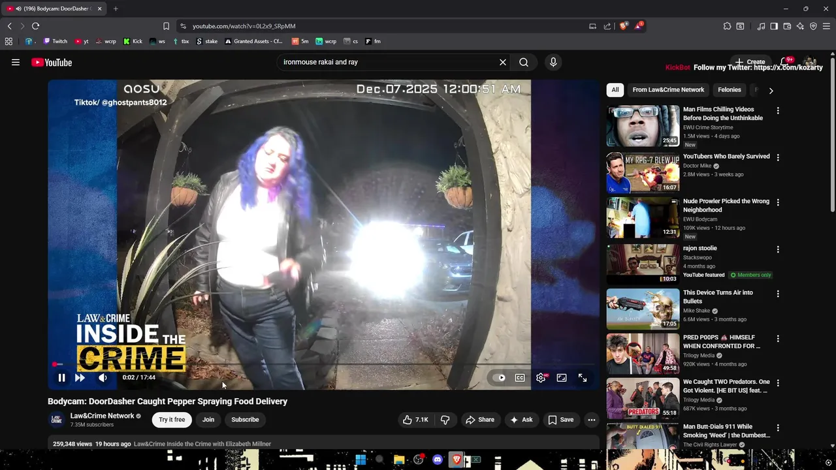Select the All filter chip

click(x=615, y=90)
